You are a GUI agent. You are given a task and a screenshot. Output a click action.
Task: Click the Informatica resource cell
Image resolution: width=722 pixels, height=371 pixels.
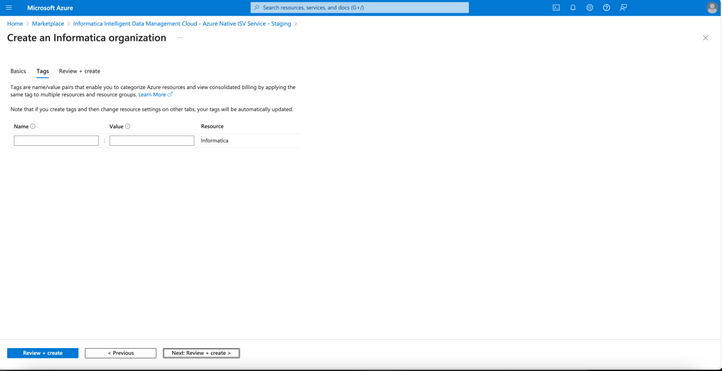click(215, 140)
